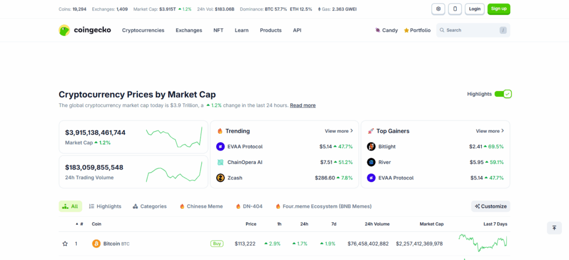Viewport: 569px width, 260px height.
Task: Click the Bitlight top gainer icon
Action: click(x=371, y=147)
